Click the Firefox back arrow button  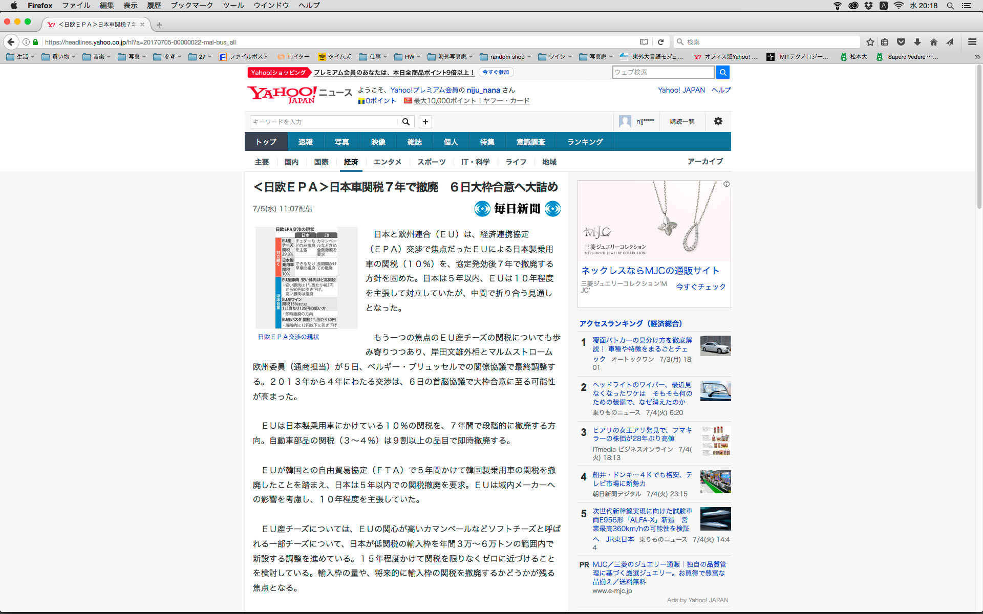click(x=11, y=42)
